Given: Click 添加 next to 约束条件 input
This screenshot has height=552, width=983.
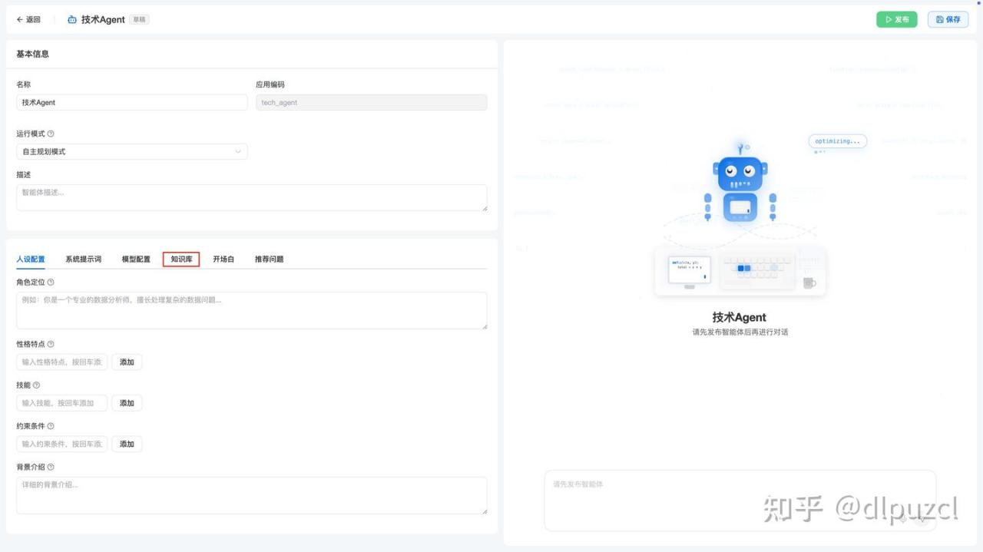Looking at the screenshot, I should (x=127, y=445).
